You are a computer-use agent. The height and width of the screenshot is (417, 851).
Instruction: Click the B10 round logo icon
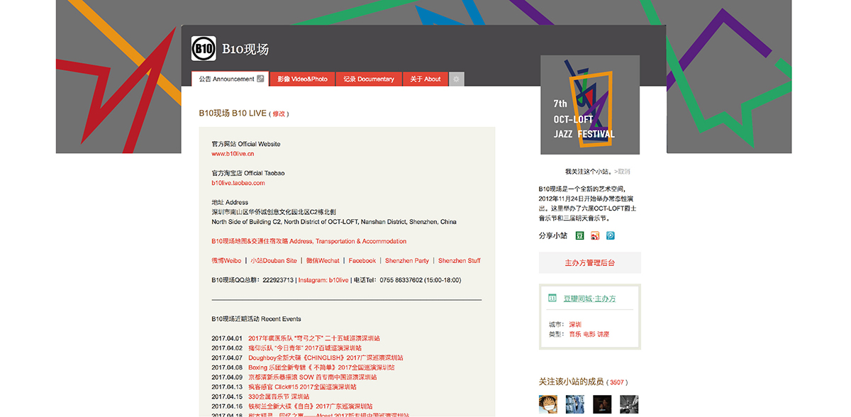[204, 49]
